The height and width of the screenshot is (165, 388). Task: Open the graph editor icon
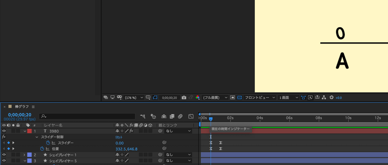click(191, 117)
